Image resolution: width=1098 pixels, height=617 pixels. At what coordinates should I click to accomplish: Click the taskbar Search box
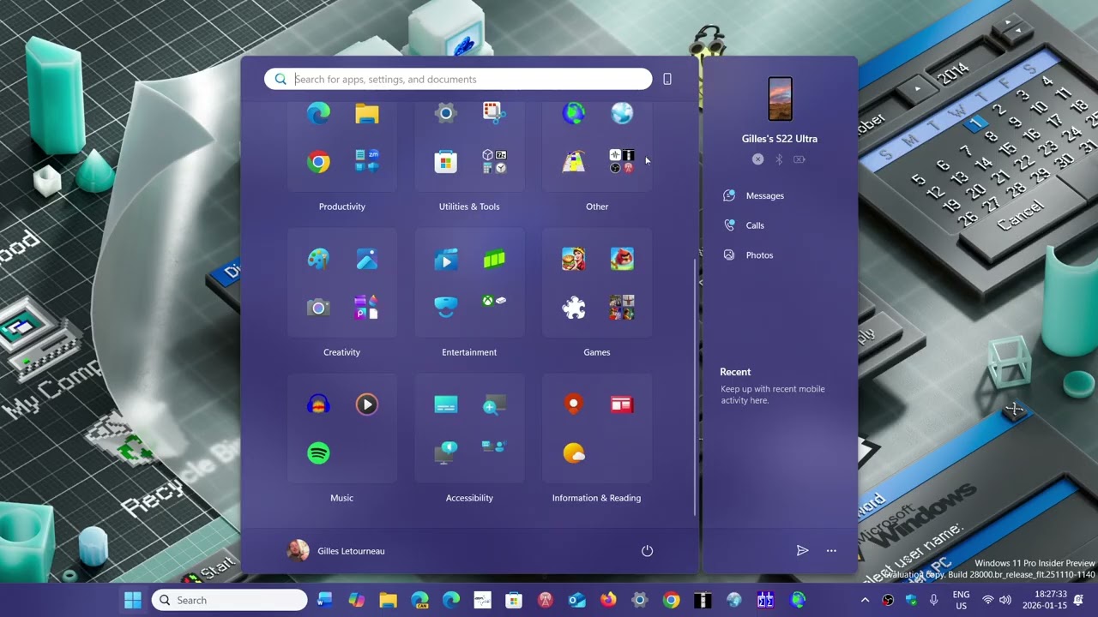tap(229, 600)
